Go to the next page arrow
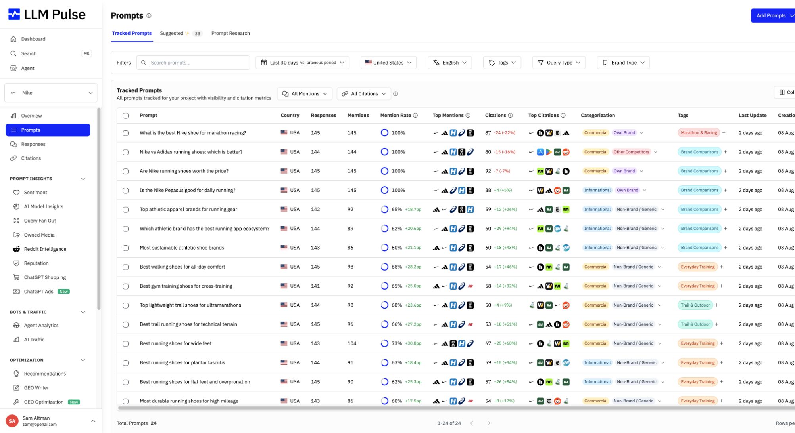 (x=489, y=423)
